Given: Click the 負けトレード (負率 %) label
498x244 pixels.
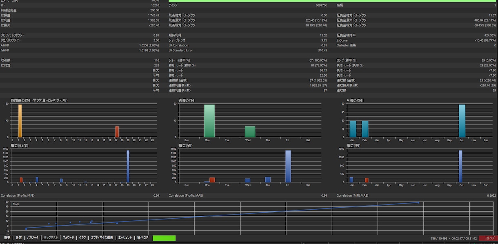Looking at the screenshot, I should 350,65.
